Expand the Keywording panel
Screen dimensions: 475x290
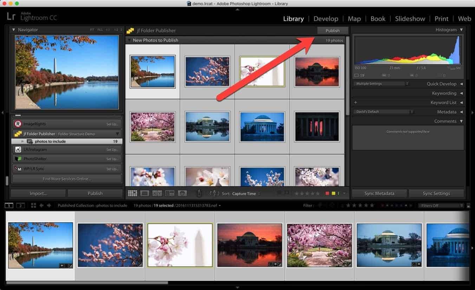(461, 93)
